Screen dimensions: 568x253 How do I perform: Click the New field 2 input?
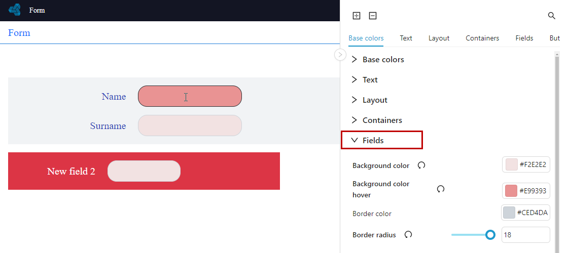click(x=144, y=171)
